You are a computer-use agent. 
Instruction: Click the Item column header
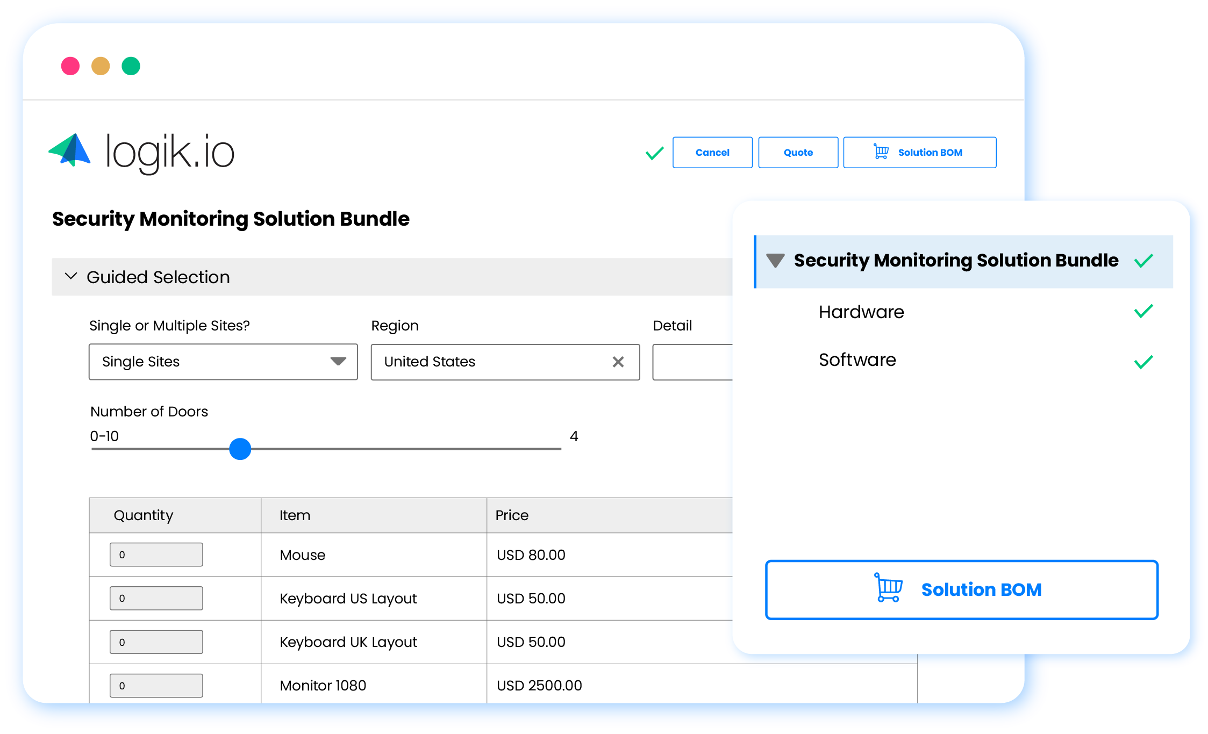coord(374,515)
